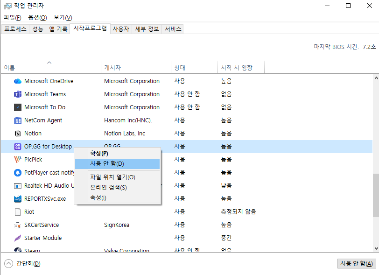
Task: Click the 사용 안 함(A) button at bottom
Action: click(357, 263)
